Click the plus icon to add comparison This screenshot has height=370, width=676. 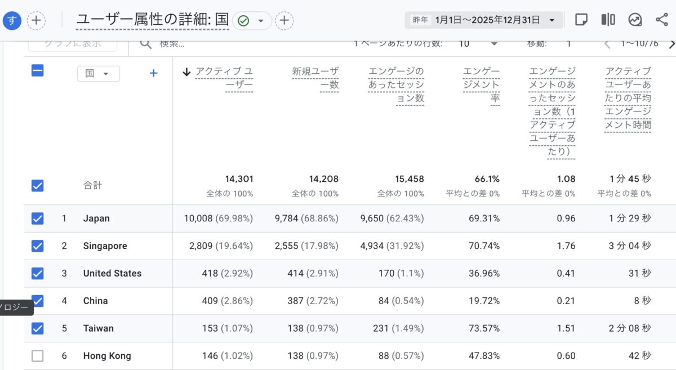36,20
